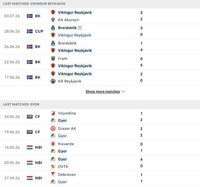Click the DVTK club crest
Image resolution: width=200 pixels, height=187 pixels.
coord(53,167)
